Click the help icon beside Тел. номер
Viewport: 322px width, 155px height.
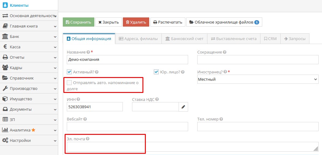point(221,119)
